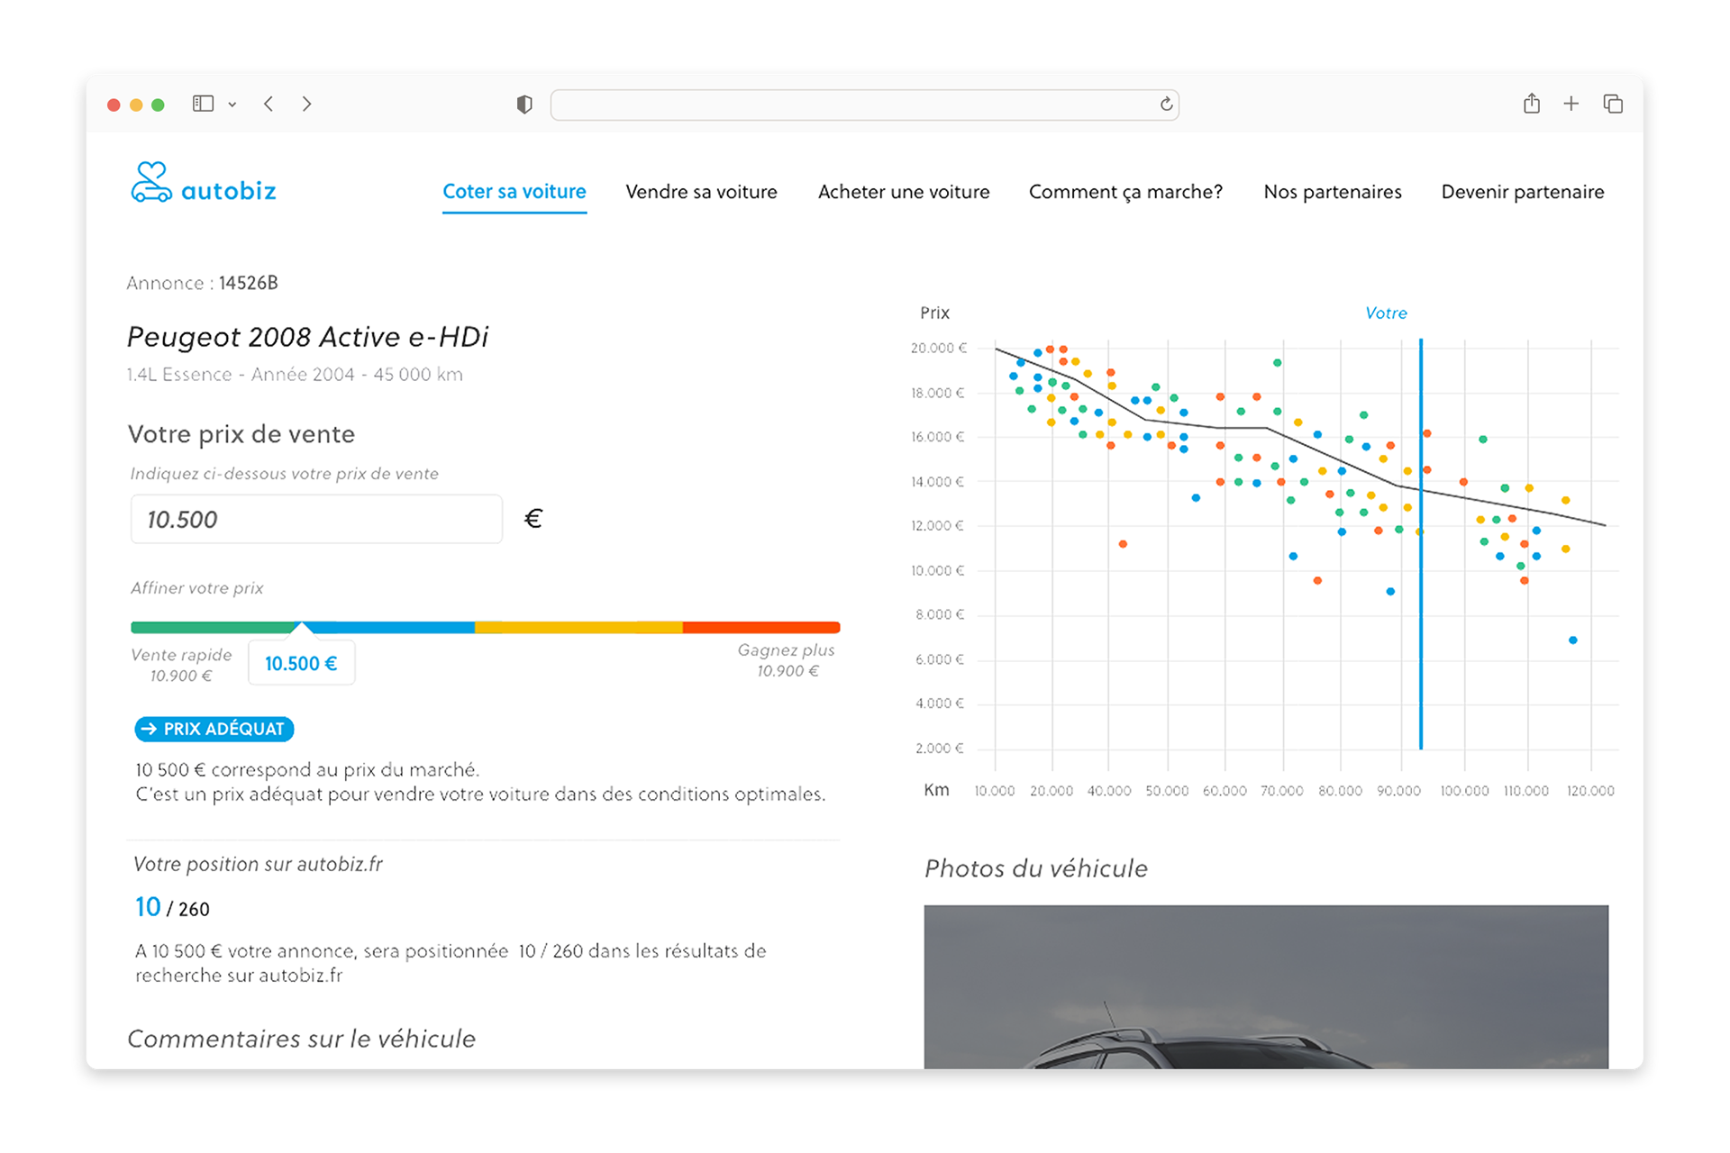The width and height of the screenshot is (1730, 1153).
Task: Go forward with the browser arrow
Action: coord(306,104)
